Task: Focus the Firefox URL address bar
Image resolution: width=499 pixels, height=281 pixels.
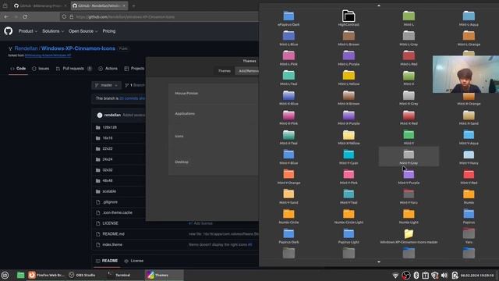Action: coord(159,16)
